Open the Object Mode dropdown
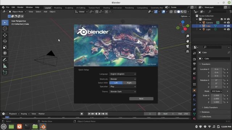The image size is (232, 130). [17, 12]
